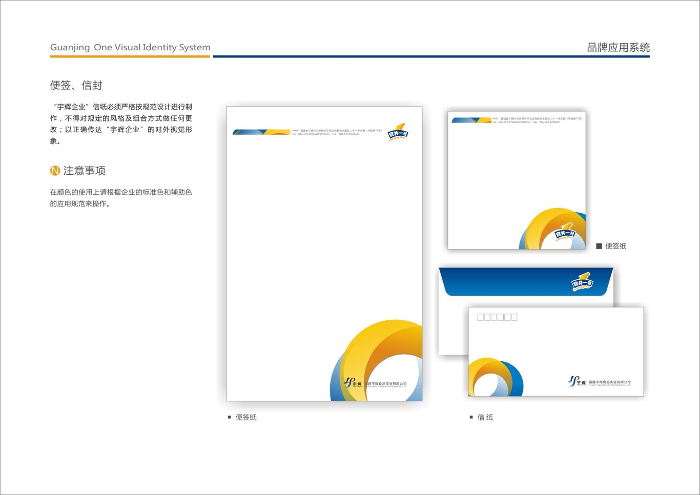The height and width of the screenshot is (495, 700).
Task: Select the small square notepad thumbnail
Action: click(x=517, y=180)
